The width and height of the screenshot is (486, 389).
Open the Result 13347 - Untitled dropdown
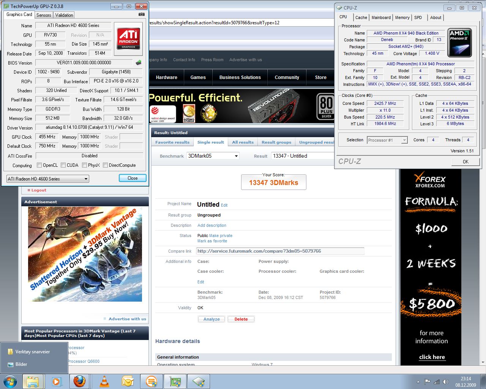303,156
